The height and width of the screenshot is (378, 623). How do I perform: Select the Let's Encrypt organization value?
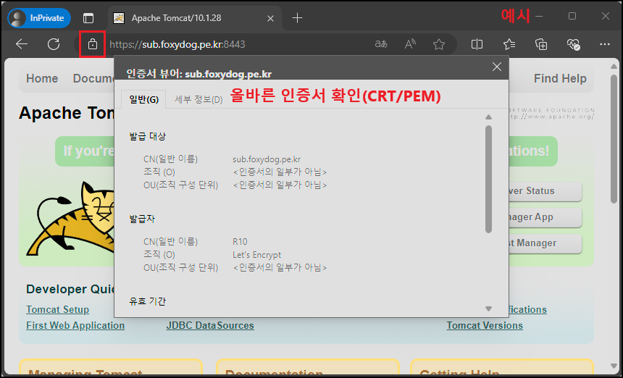click(256, 255)
